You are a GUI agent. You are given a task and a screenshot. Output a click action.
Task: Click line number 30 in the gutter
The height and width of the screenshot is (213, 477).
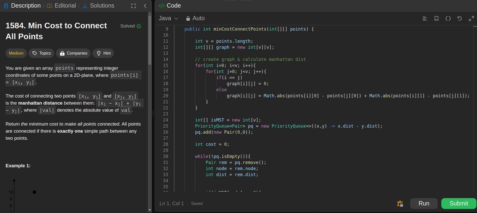tap(166, 156)
